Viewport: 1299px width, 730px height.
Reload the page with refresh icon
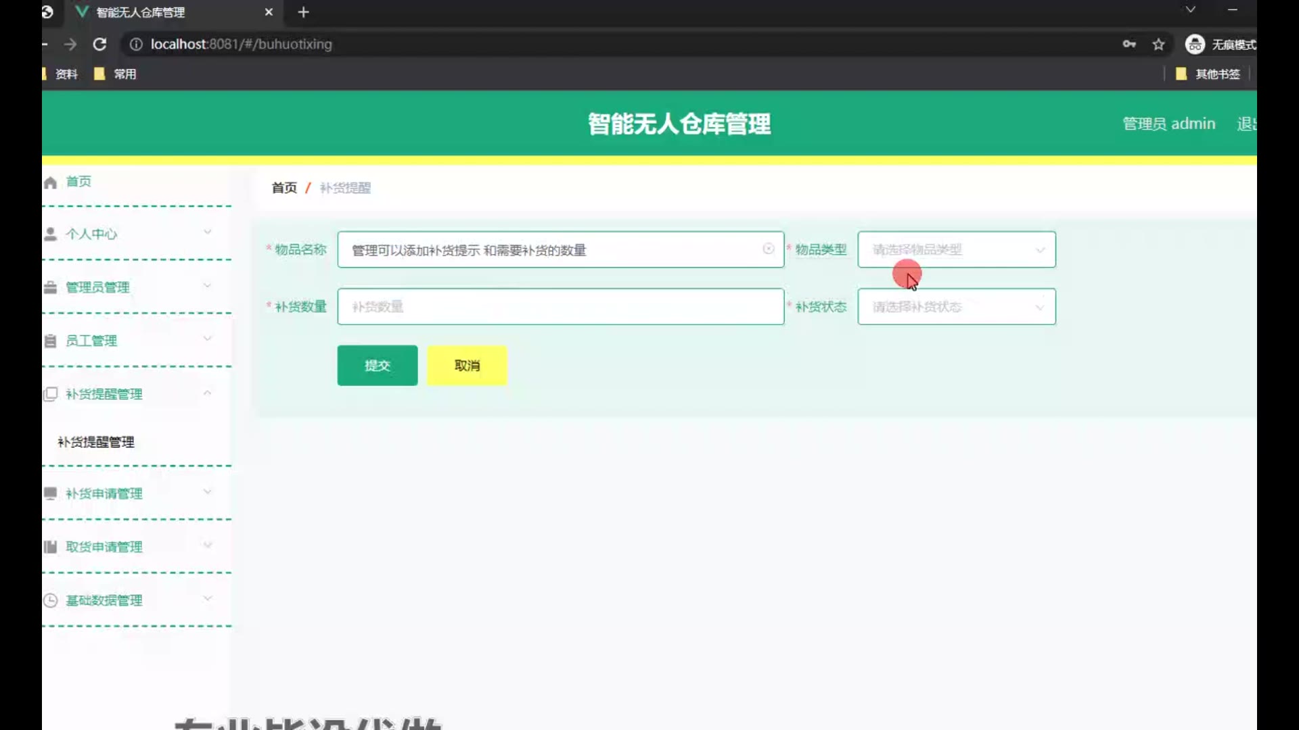[x=99, y=45]
